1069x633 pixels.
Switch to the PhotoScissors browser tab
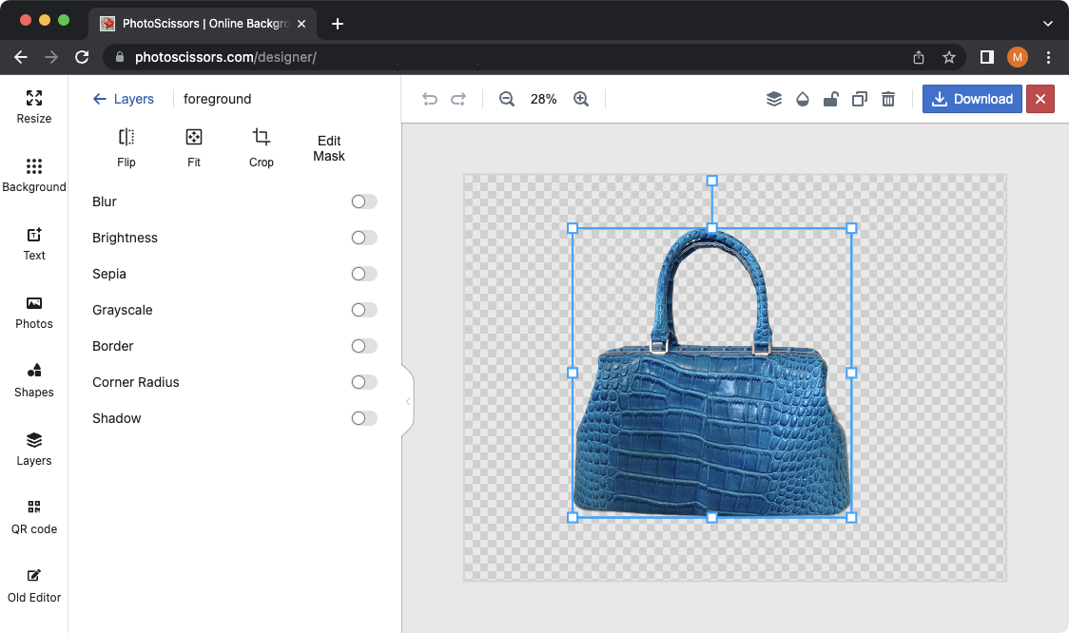pyautogui.click(x=190, y=23)
